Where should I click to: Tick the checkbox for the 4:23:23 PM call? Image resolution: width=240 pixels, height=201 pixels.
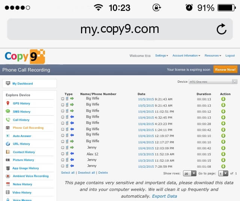point(63,123)
